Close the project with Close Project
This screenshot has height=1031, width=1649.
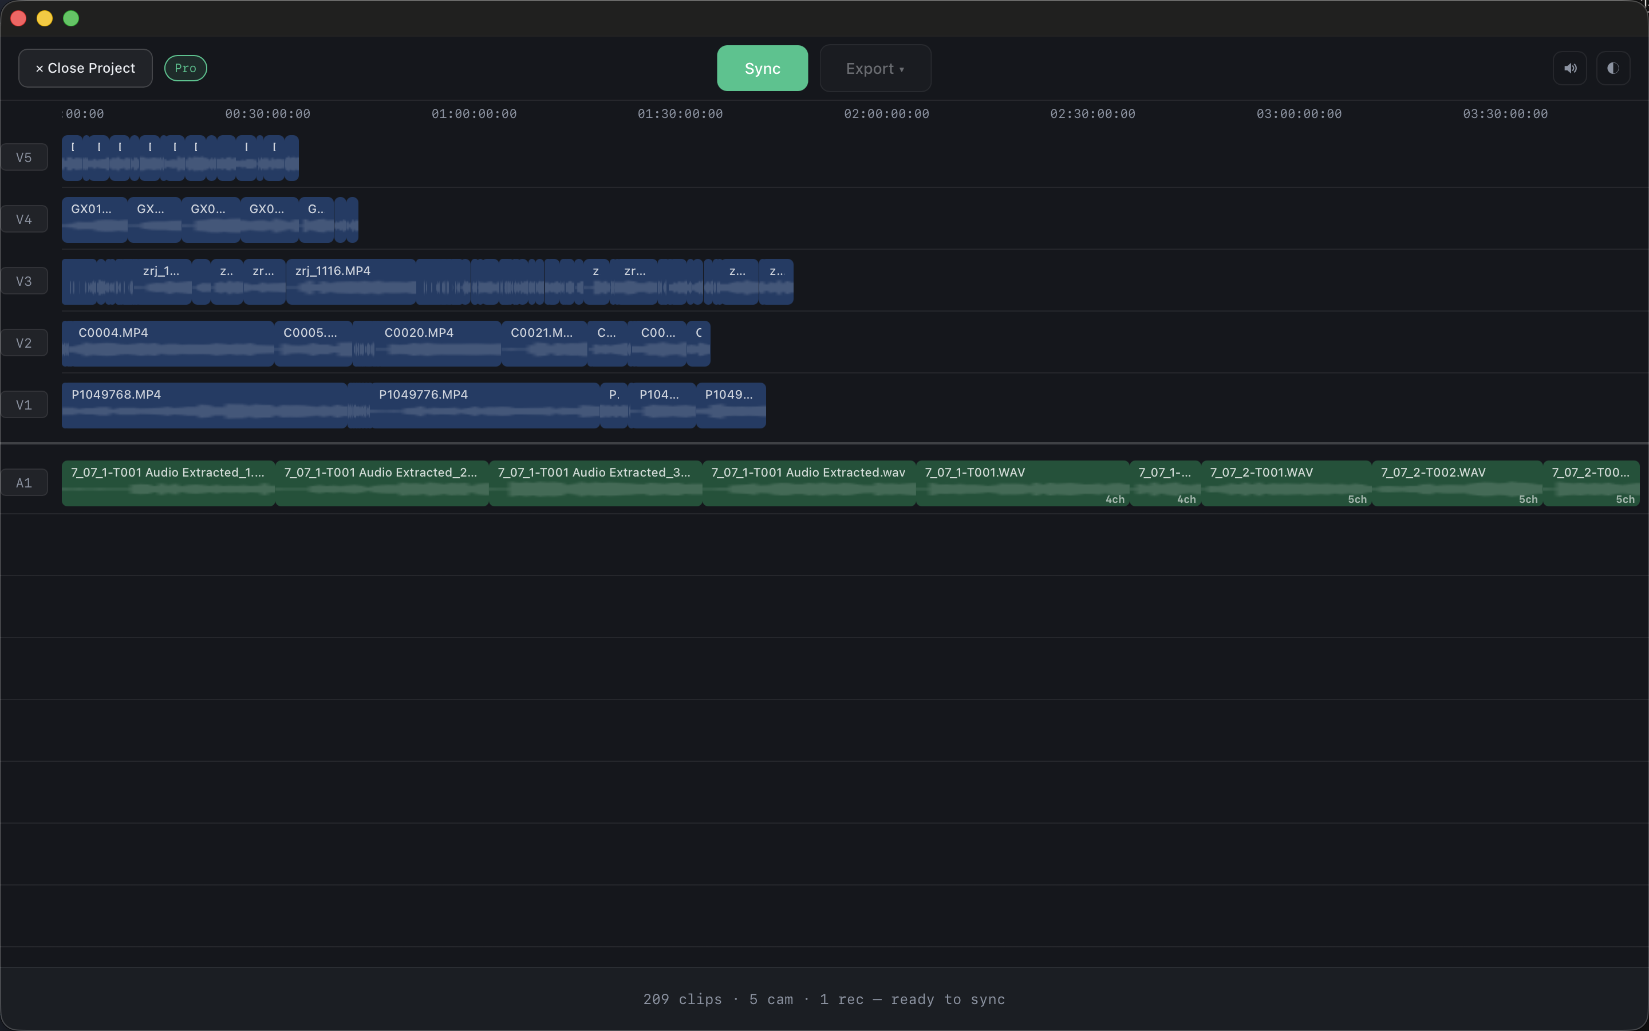85,68
